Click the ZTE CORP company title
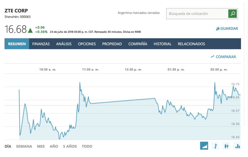 [16, 11]
